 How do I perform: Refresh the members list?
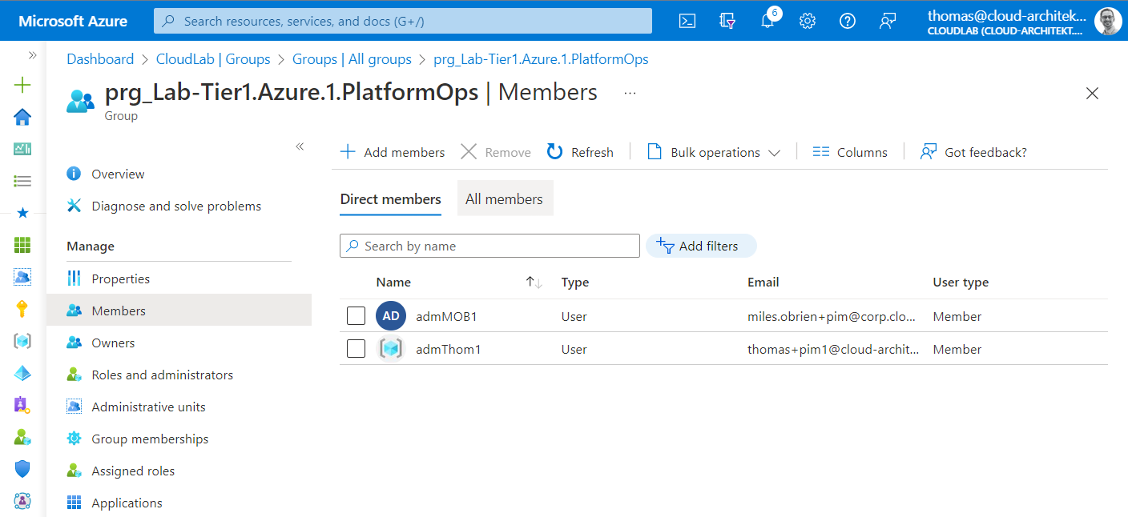pyautogui.click(x=580, y=152)
